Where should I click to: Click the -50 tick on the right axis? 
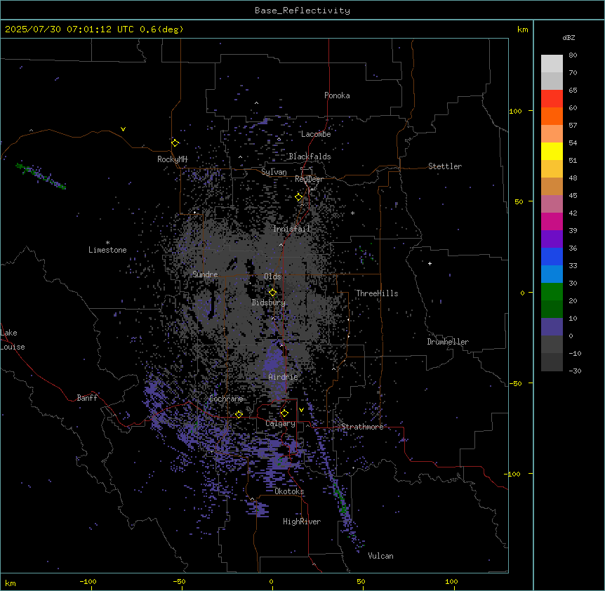point(515,383)
